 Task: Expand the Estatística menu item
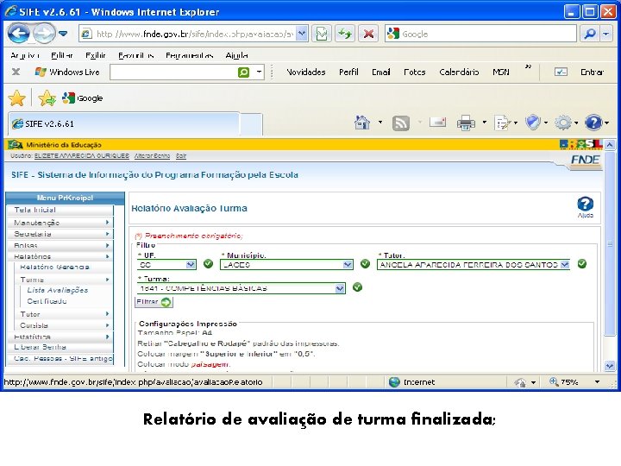point(60,337)
